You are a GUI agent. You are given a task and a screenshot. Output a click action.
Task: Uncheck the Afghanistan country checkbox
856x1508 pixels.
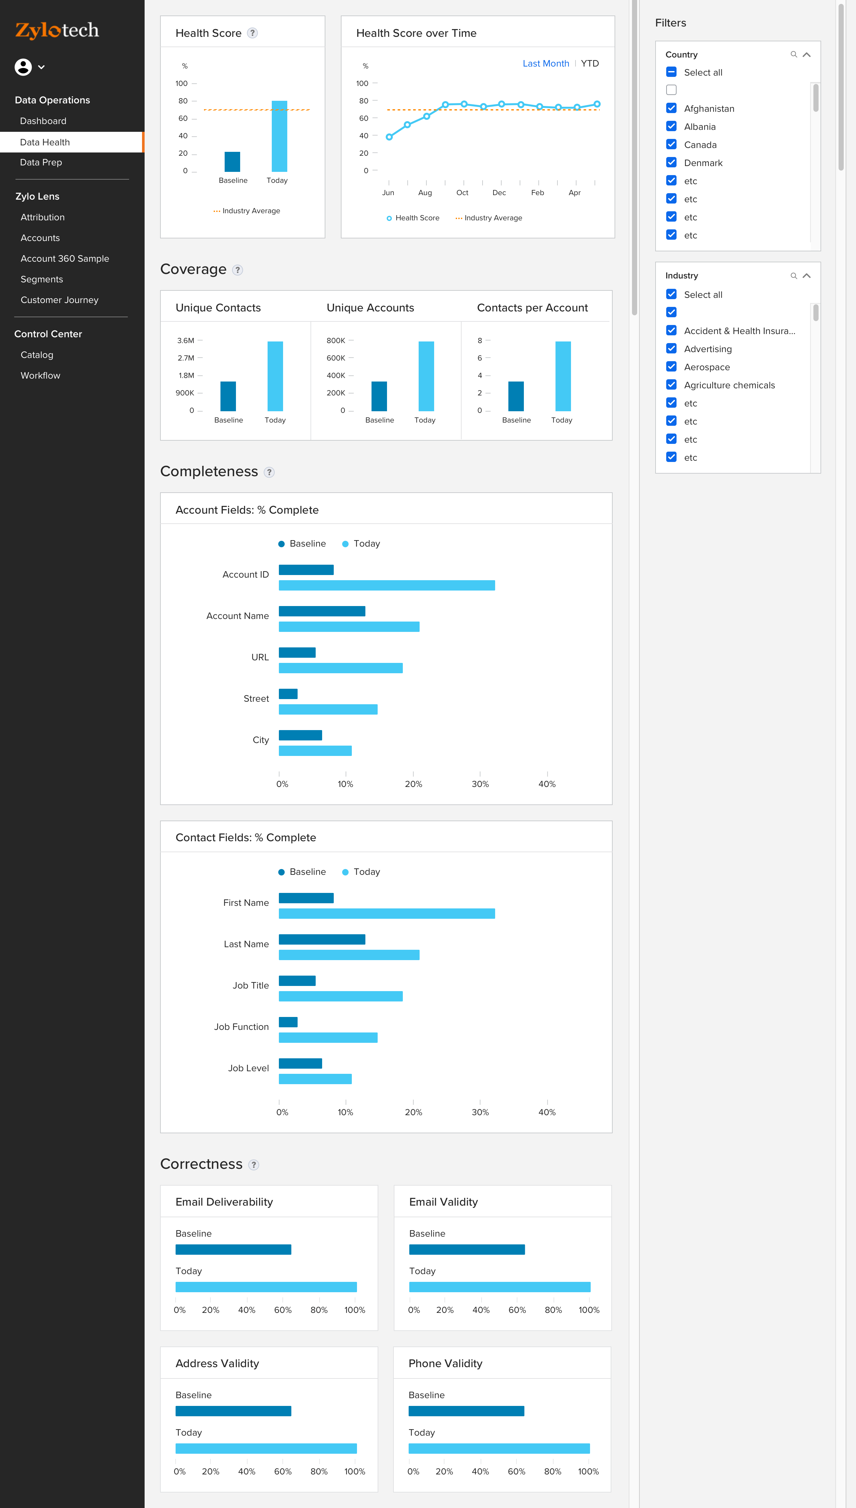point(671,108)
